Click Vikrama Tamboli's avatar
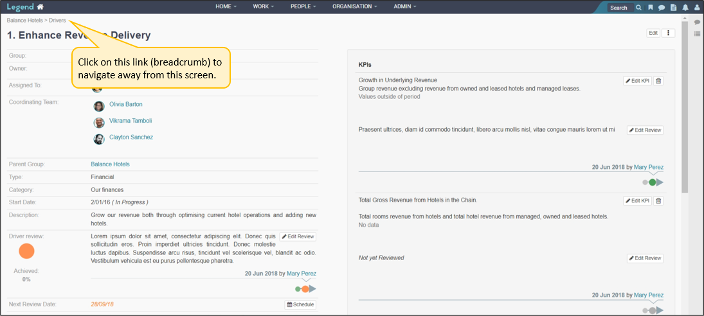The image size is (704, 316). 99,123
